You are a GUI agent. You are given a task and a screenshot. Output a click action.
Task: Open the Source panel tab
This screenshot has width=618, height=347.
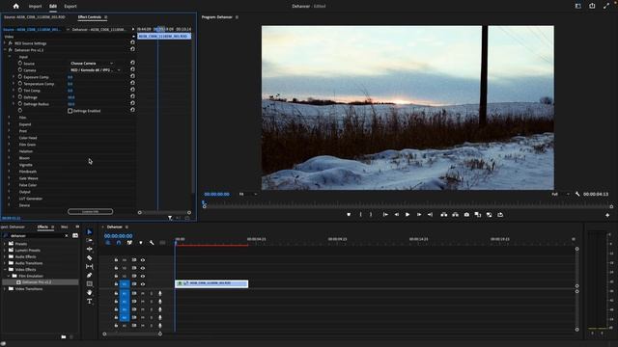click(35, 17)
